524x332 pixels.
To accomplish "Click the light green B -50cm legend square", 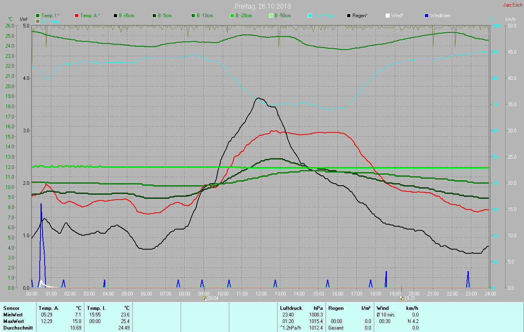I will click(271, 16).
